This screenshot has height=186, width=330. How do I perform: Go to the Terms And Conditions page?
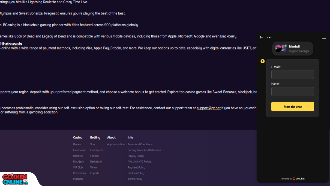tap(140, 144)
